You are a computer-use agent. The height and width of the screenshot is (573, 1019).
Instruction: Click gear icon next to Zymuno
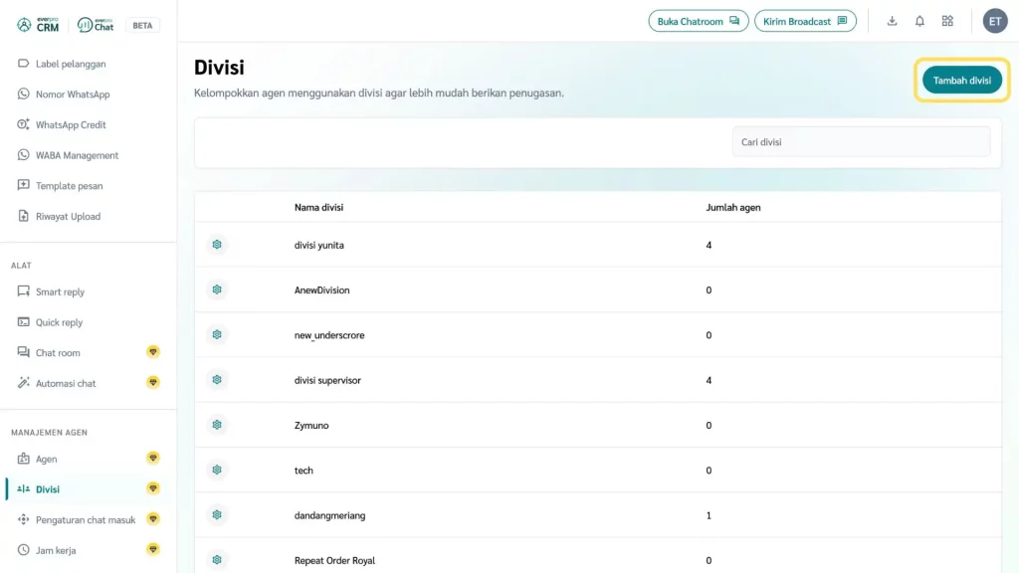pos(217,425)
